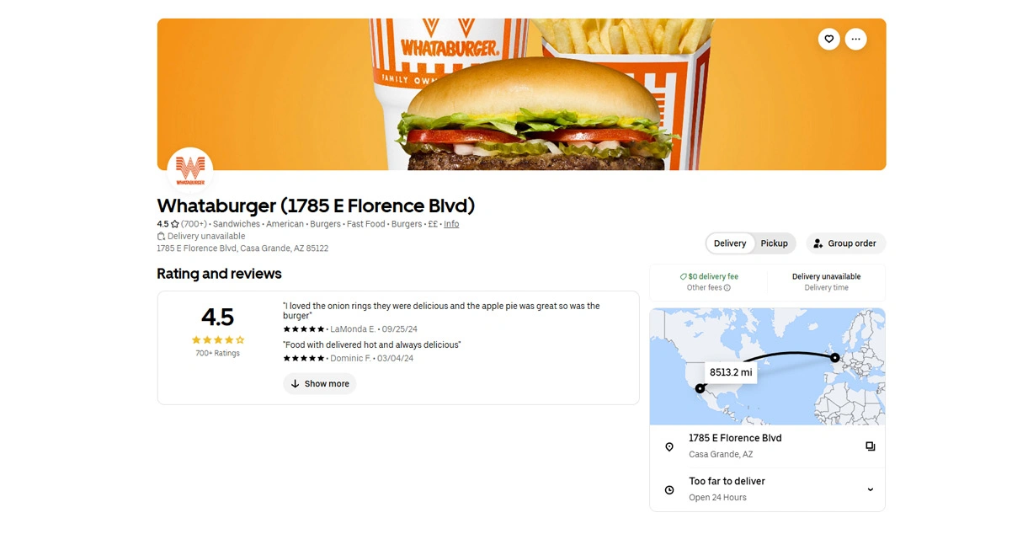Start a Group order

pos(845,243)
